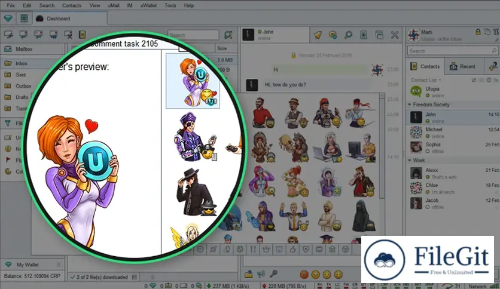Select the Outbox folder
500x289 pixels.
pos(23,86)
